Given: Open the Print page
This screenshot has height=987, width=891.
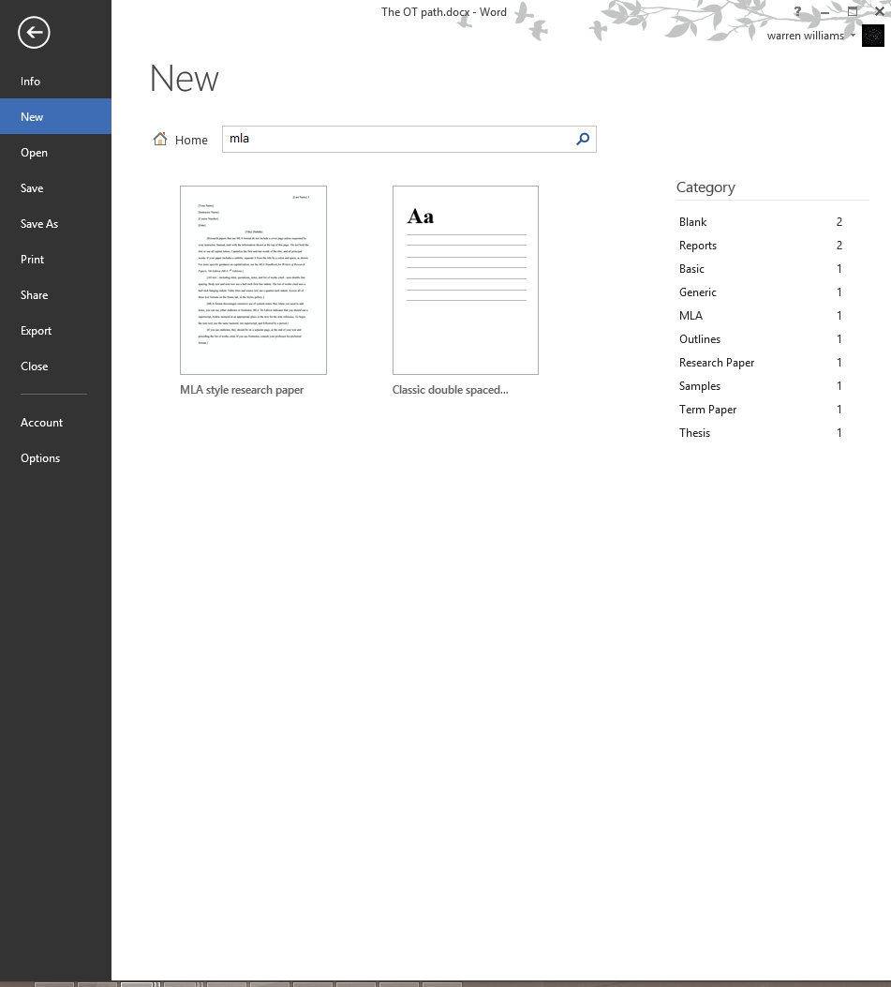Looking at the screenshot, I should (33, 260).
